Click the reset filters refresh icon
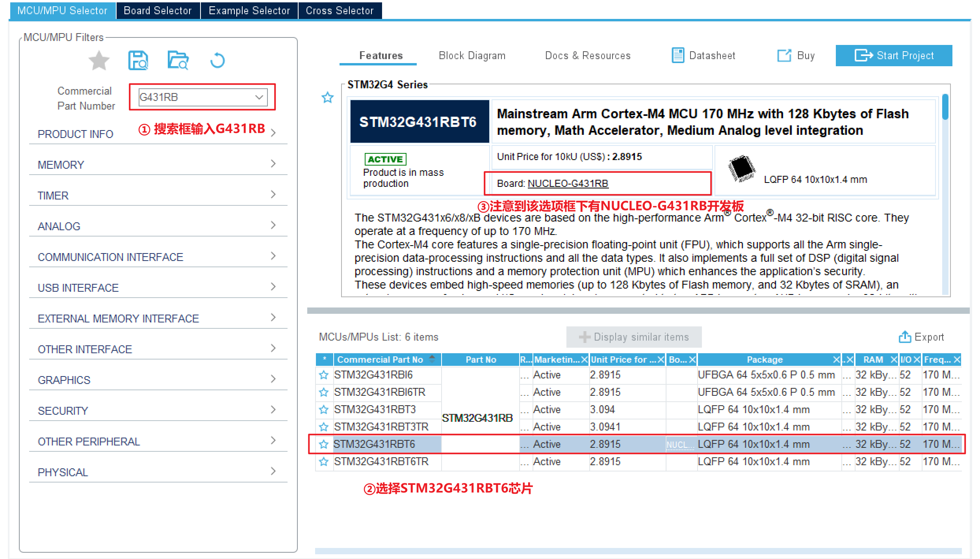The image size is (980, 559). [217, 60]
